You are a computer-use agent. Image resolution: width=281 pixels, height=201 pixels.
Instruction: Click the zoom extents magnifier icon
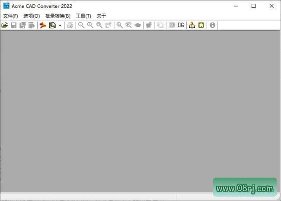click(119, 25)
